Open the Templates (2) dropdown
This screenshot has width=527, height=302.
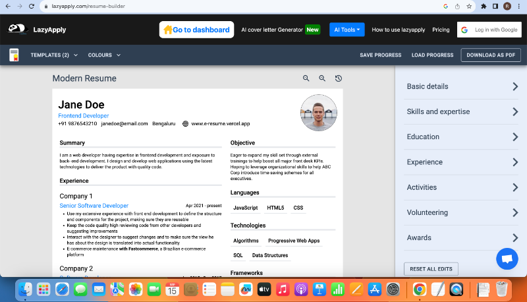(54, 55)
